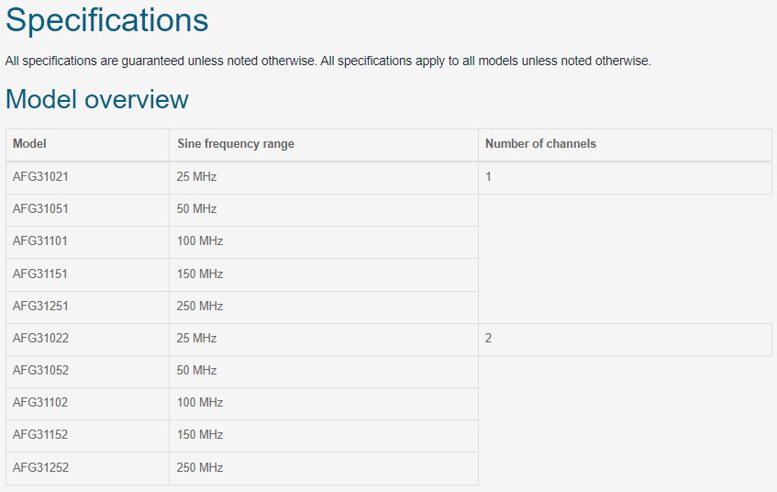This screenshot has width=777, height=492.
Task: Click 250 MHz in the AFG31252 row
Action: click(x=200, y=468)
